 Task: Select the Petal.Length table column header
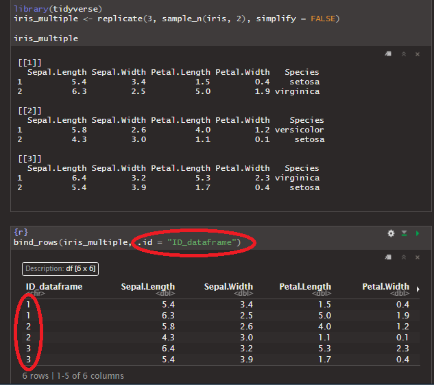tap(305, 286)
